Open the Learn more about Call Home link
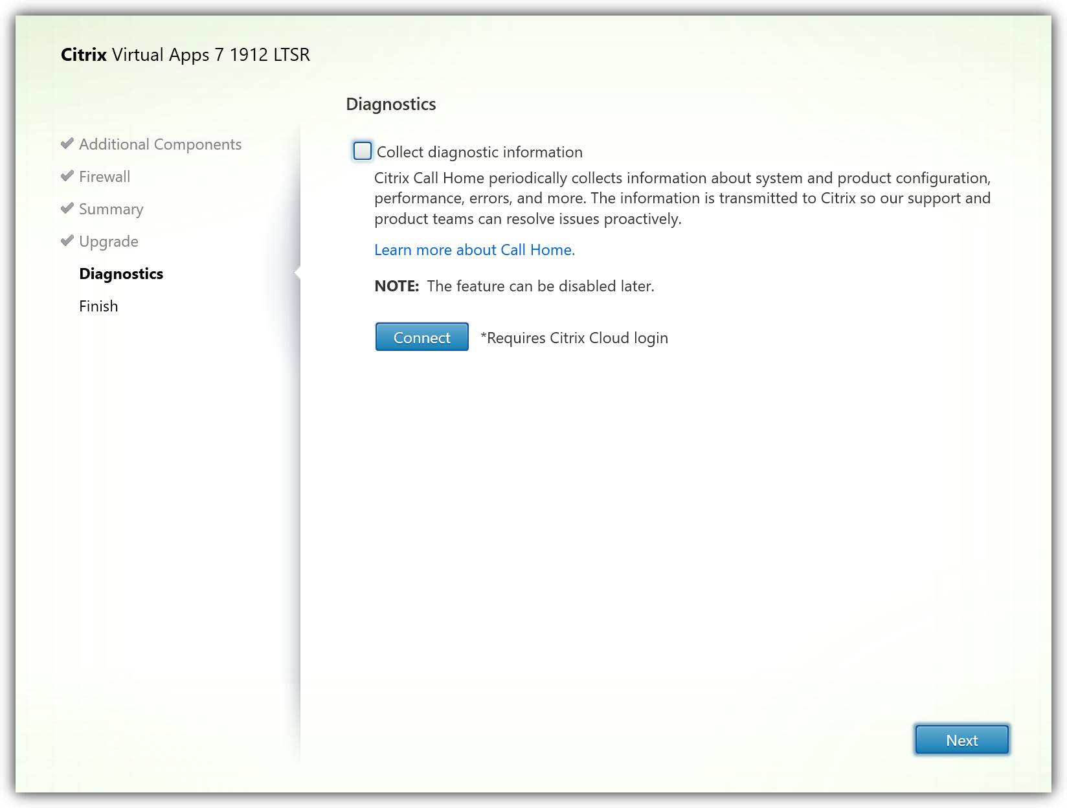This screenshot has width=1067, height=808. [x=474, y=250]
